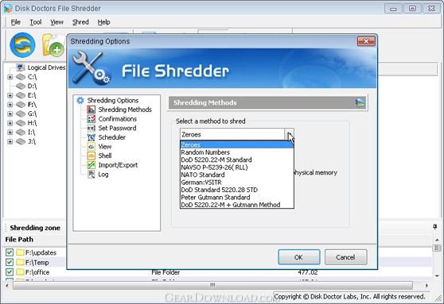This screenshot has height=304, width=444.
Task: Select highlighted Zeroes list entry
Action: tap(237, 144)
